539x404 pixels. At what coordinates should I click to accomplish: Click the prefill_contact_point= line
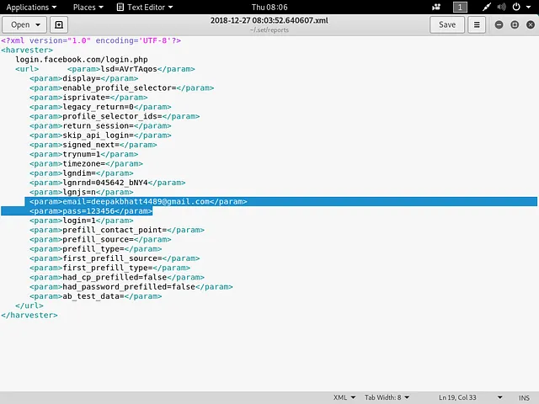(x=117, y=230)
